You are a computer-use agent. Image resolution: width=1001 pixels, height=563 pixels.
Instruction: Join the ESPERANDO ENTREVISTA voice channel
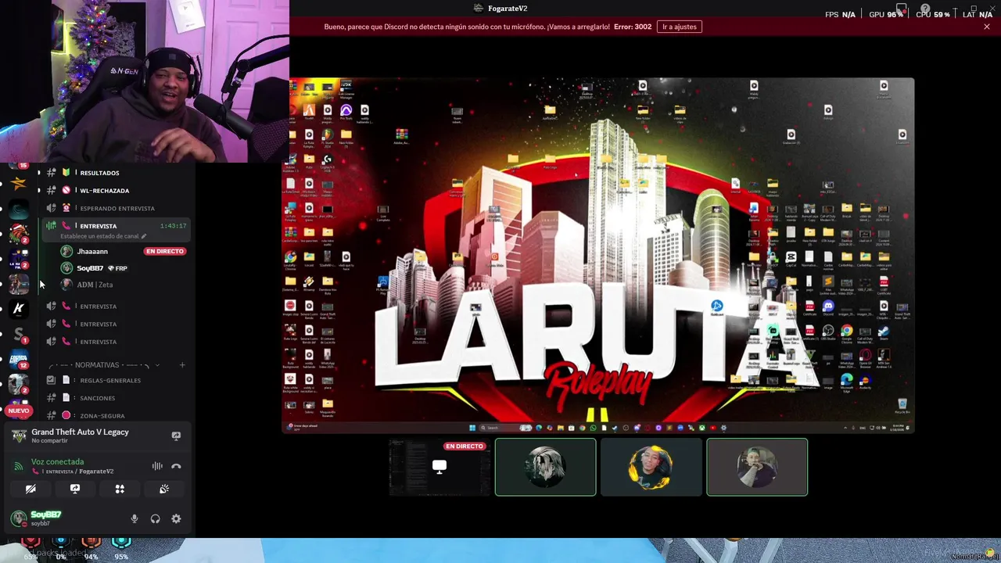[117, 208]
